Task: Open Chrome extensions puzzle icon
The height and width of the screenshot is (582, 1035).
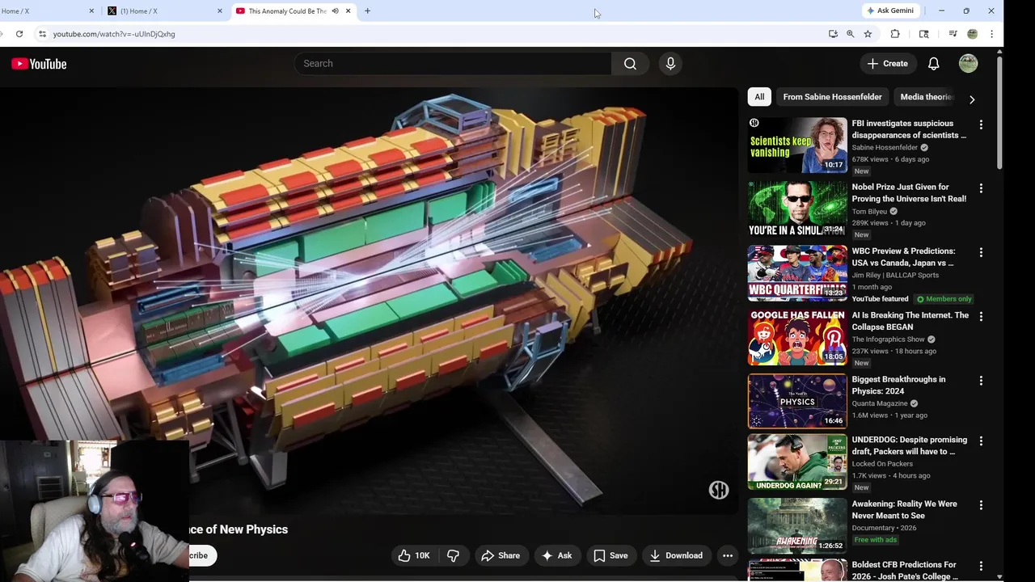Action: point(895,34)
